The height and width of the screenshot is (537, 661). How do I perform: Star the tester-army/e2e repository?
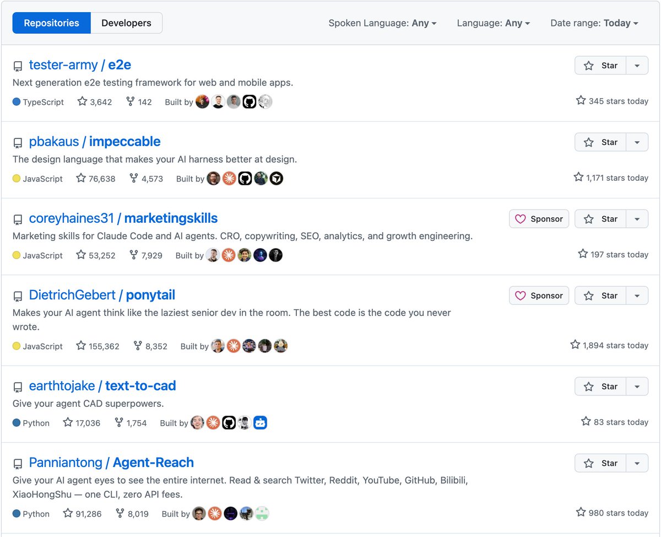(601, 66)
